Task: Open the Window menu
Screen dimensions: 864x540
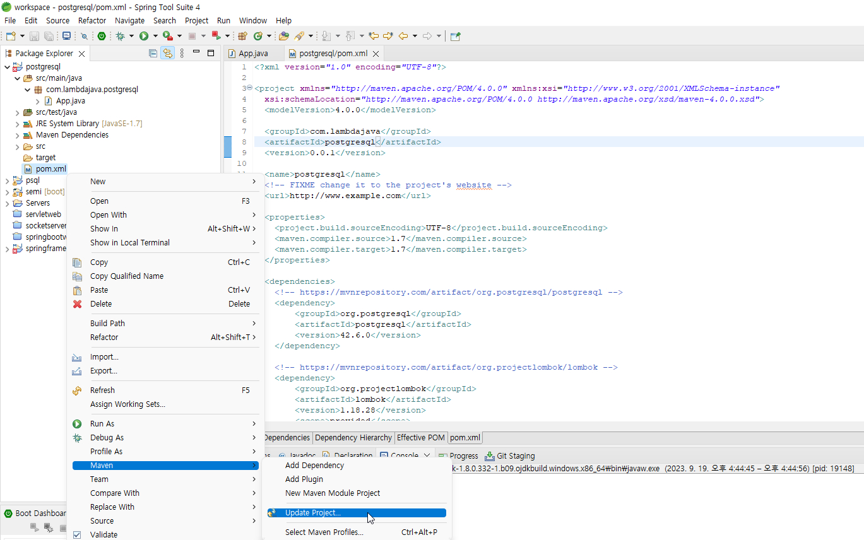Action: (253, 20)
